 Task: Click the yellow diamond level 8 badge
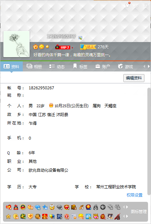coord(30,207)
